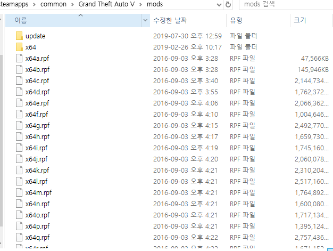Select the x64e.rpf file icon
The width and height of the screenshot is (333, 251).
[19, 103]
